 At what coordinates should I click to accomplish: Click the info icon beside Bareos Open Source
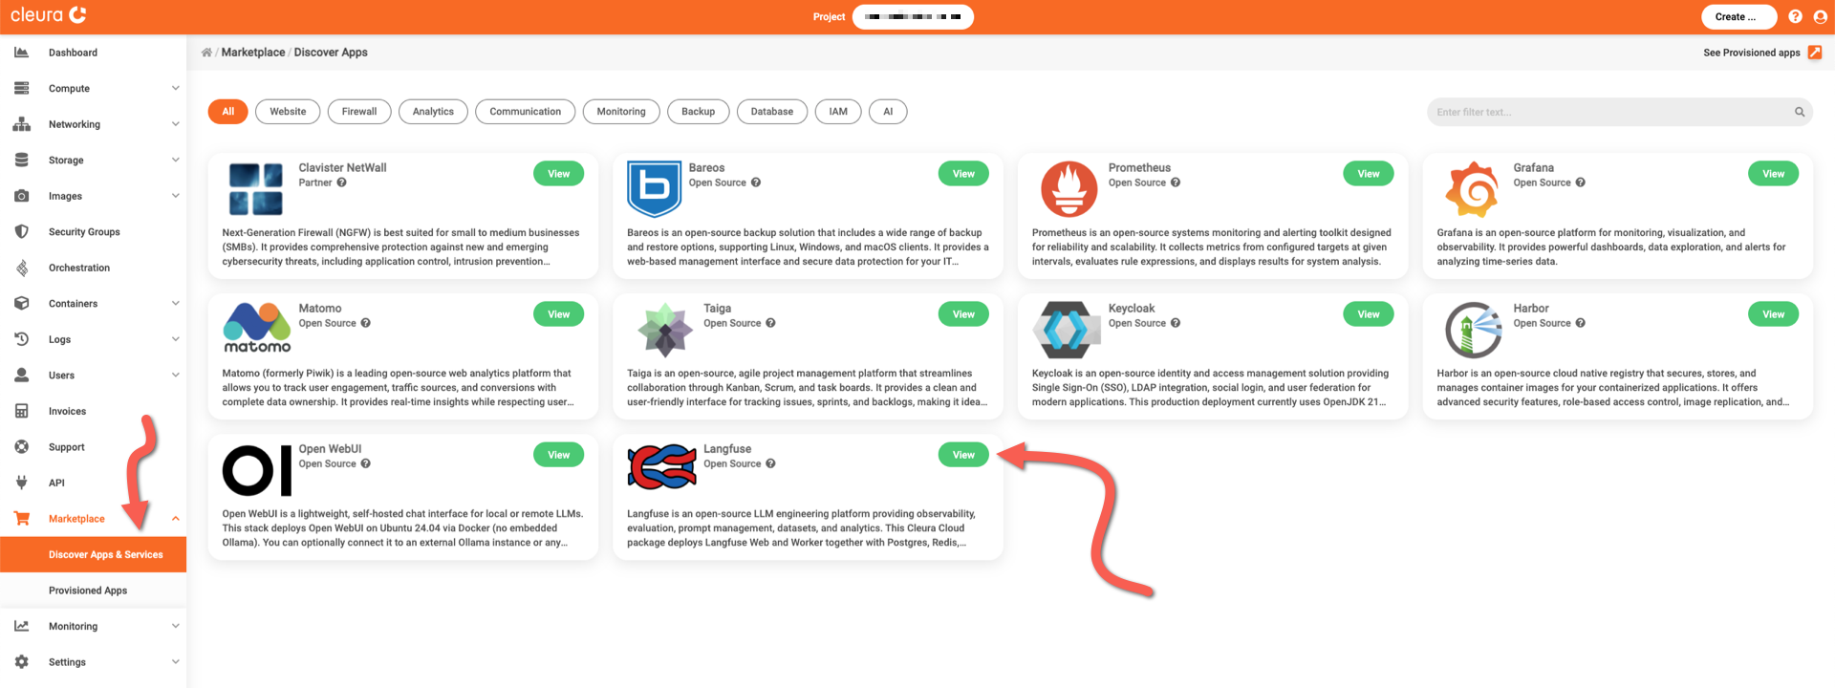[x=756, y=183]
